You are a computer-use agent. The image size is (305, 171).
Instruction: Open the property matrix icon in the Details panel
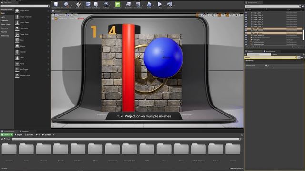point(299,57)
